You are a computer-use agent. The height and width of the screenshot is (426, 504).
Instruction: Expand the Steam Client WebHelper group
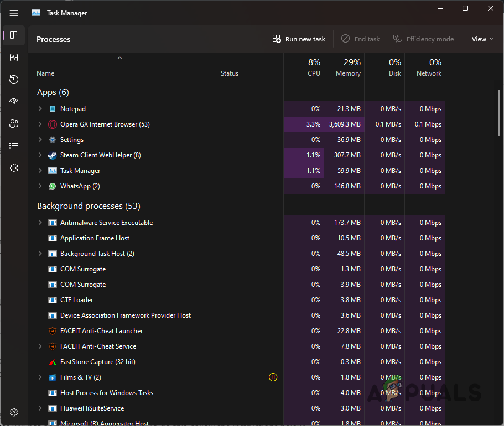click(x=39, y=155)
